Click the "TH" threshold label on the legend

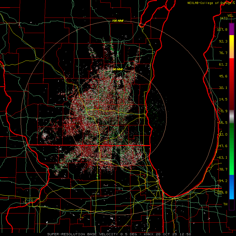pyautogui.click(x=225, y=204)
